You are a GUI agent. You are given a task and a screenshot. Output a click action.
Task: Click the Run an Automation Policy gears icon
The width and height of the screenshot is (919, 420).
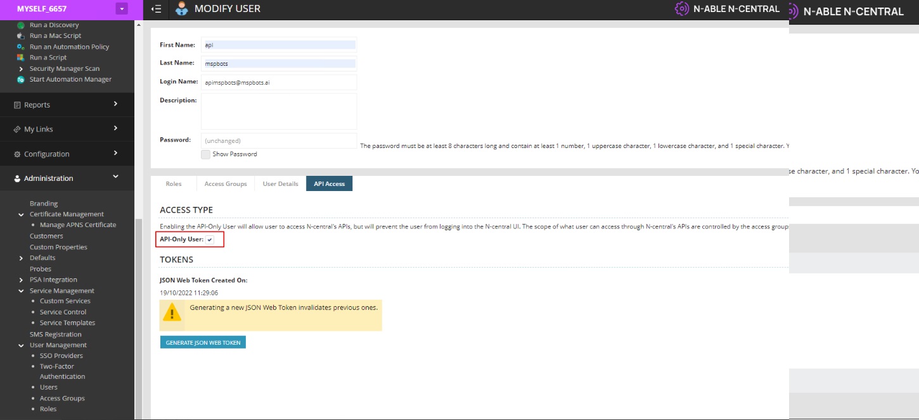pyautogui.click(x=21, y=47)
